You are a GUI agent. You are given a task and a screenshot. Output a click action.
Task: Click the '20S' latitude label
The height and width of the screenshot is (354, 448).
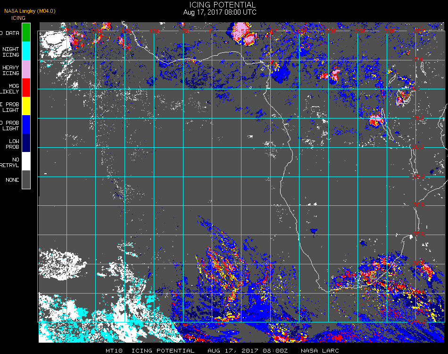point(419,205)
